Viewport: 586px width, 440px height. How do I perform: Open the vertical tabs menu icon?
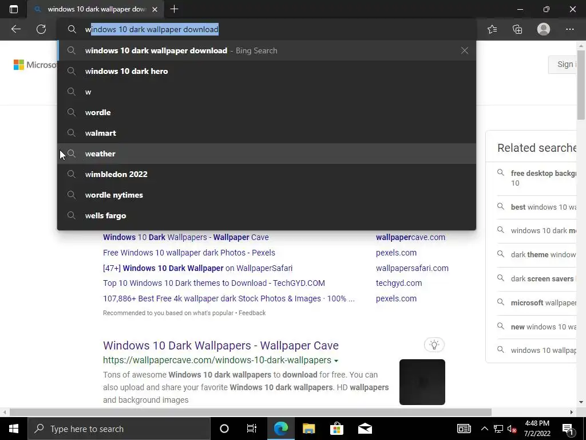point(14,9)
